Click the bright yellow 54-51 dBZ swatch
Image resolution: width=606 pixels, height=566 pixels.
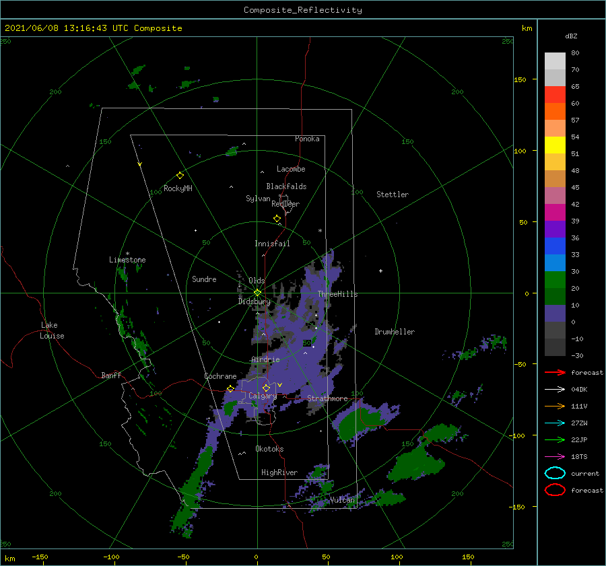555,145
